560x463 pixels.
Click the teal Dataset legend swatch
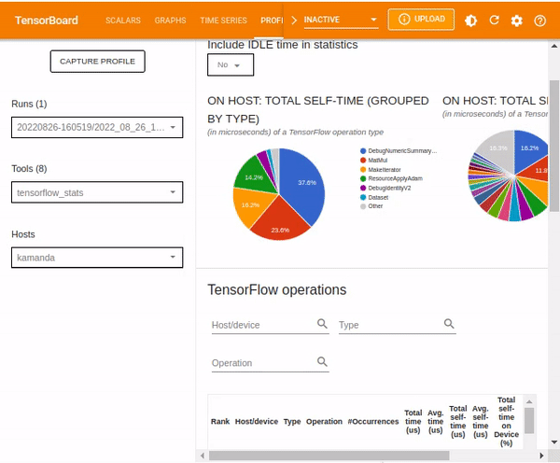[x=363, y=197]
